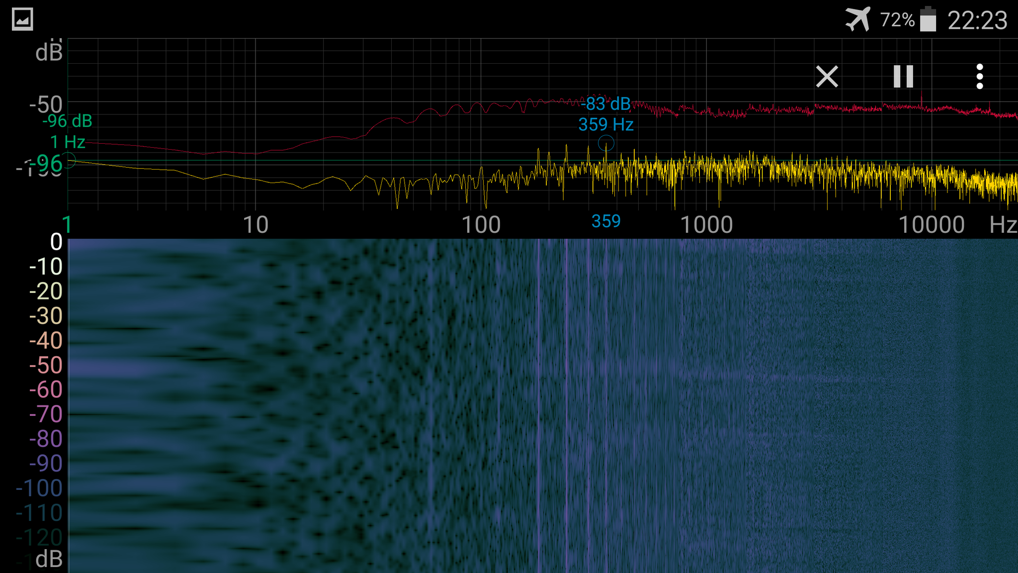Tap the 359 Hz peak label
Image resolution: width=1018 pixels, height=573 pixels.
pyautogui.click(x=606, y=124)
